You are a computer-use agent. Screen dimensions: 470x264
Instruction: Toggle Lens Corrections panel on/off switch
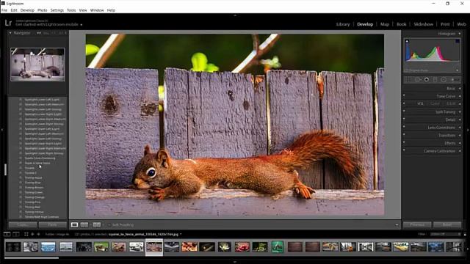coord(404,127)
